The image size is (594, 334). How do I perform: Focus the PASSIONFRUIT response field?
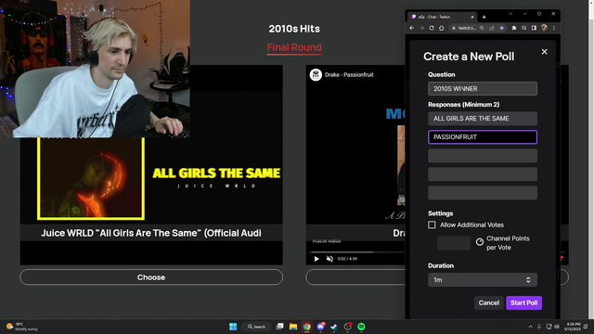(x=483, y=137)
